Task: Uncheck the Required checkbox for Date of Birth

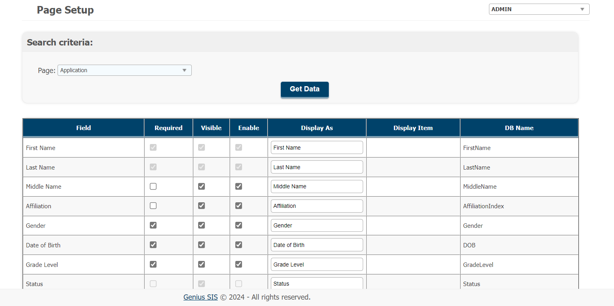Action: (153, 245)
